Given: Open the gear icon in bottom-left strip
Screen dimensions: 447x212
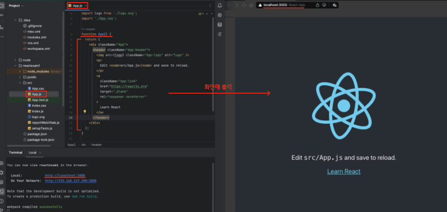Looking at the screenshot, I should (x=2, y=173).
